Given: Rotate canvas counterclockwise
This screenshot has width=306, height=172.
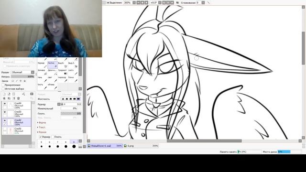Looking at the screenshot, I should pos(164,3).
